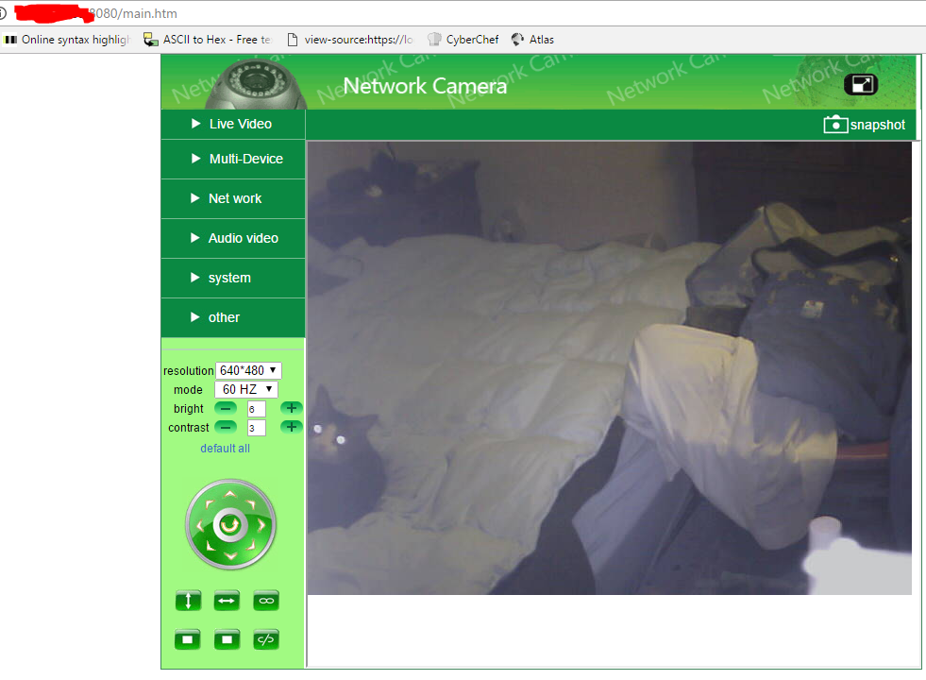The image size is (926, 680).
Task: Start horizontal patrol with left-right arrow button
Action: click(227, 601)
